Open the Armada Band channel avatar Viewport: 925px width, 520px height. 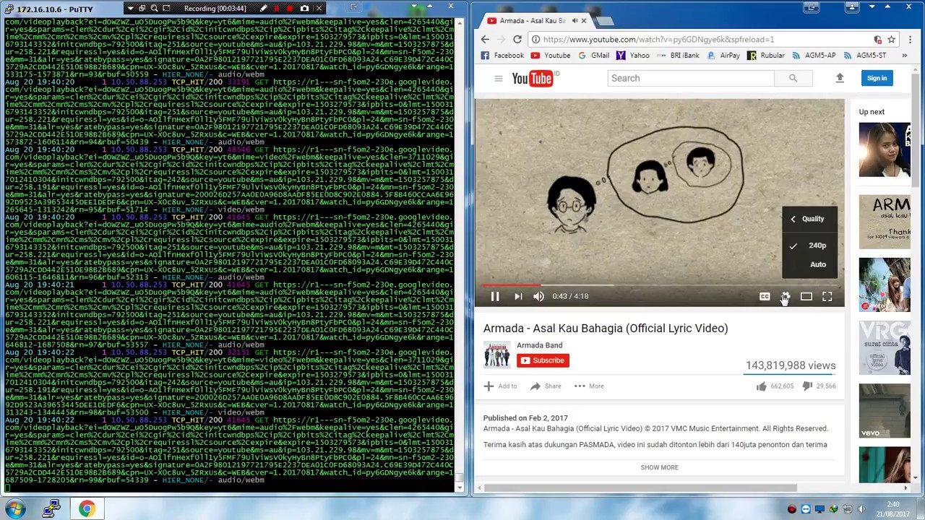[x=496, y=355]
